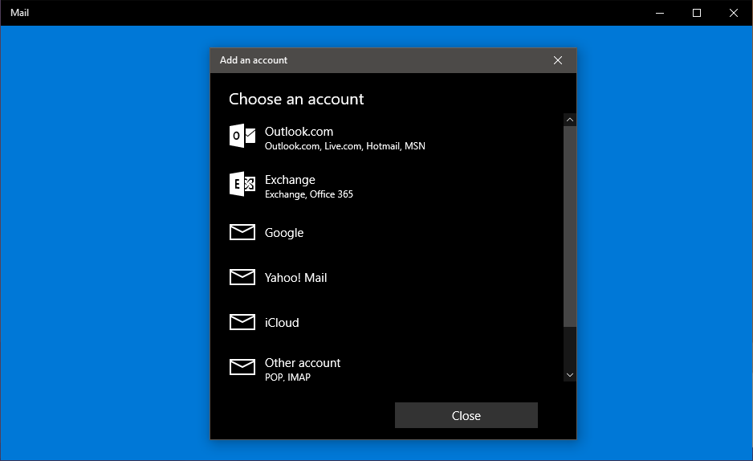The height and width of the screenshot is (461, 753).
Task: Click the Outlook.com logo icon
Action: tap(242, 137)
